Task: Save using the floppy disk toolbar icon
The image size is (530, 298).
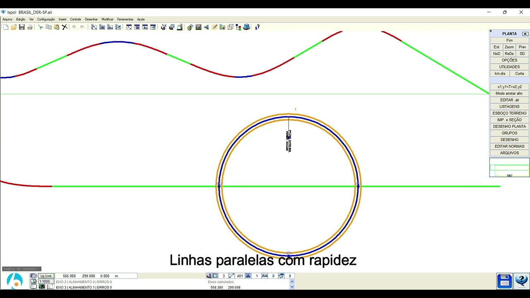Action: point(22,27)
